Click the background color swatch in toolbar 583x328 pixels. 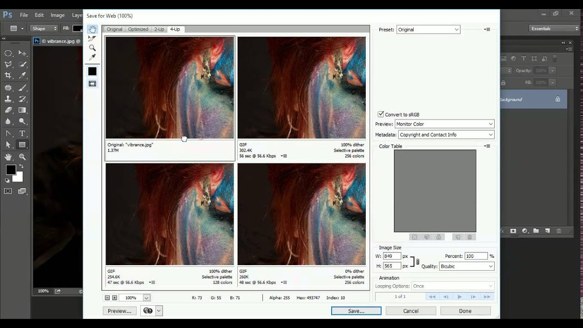(x=19, y=178)
